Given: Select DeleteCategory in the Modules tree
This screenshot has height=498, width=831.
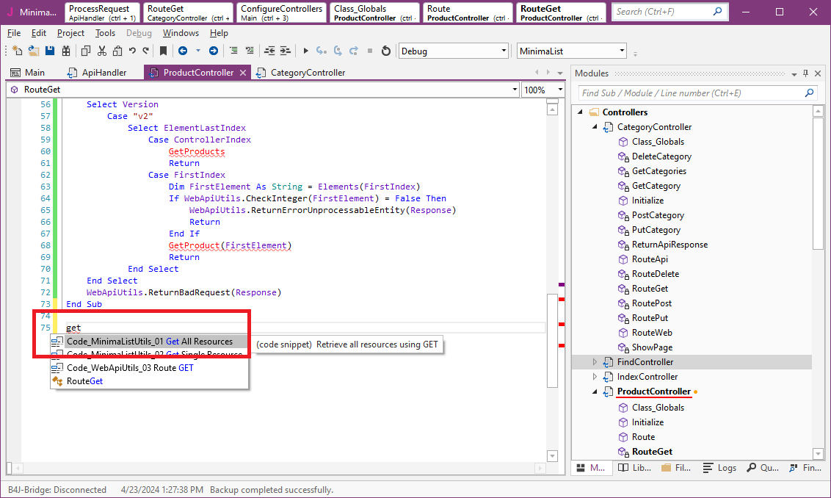Looking at the screenshot, I should point(661,156).
